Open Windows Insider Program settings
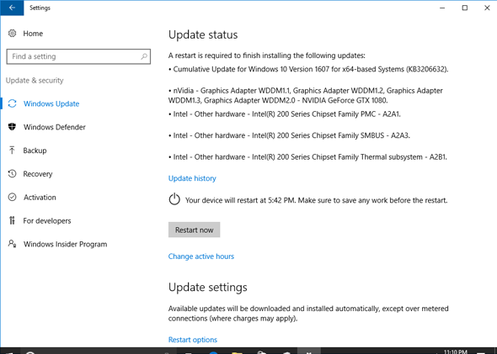This screenshot has width=497, height=354. (66, 244)
